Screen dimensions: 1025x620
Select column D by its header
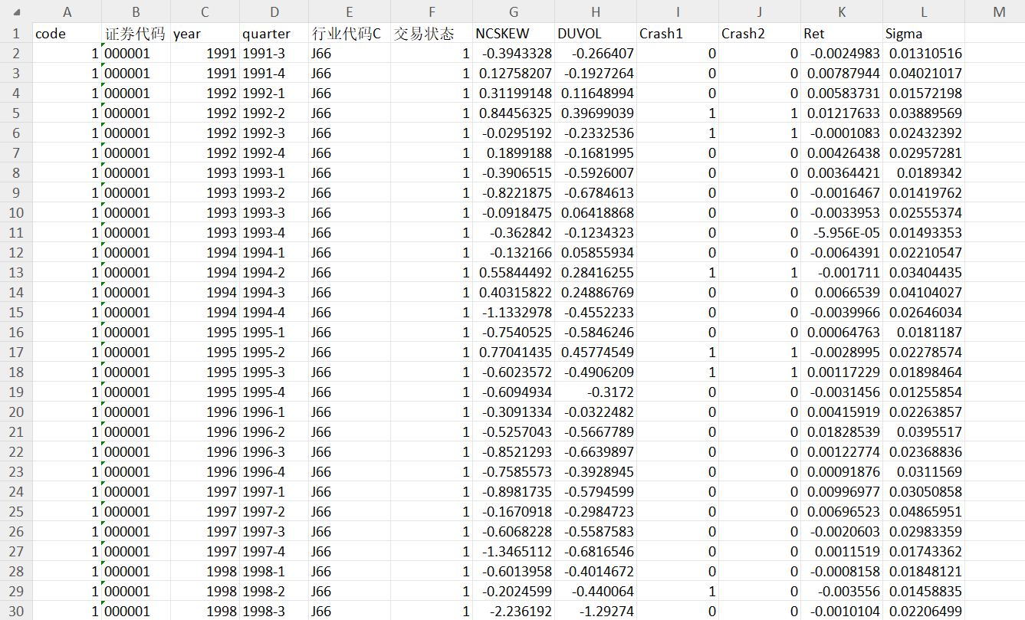click(274, 11)
